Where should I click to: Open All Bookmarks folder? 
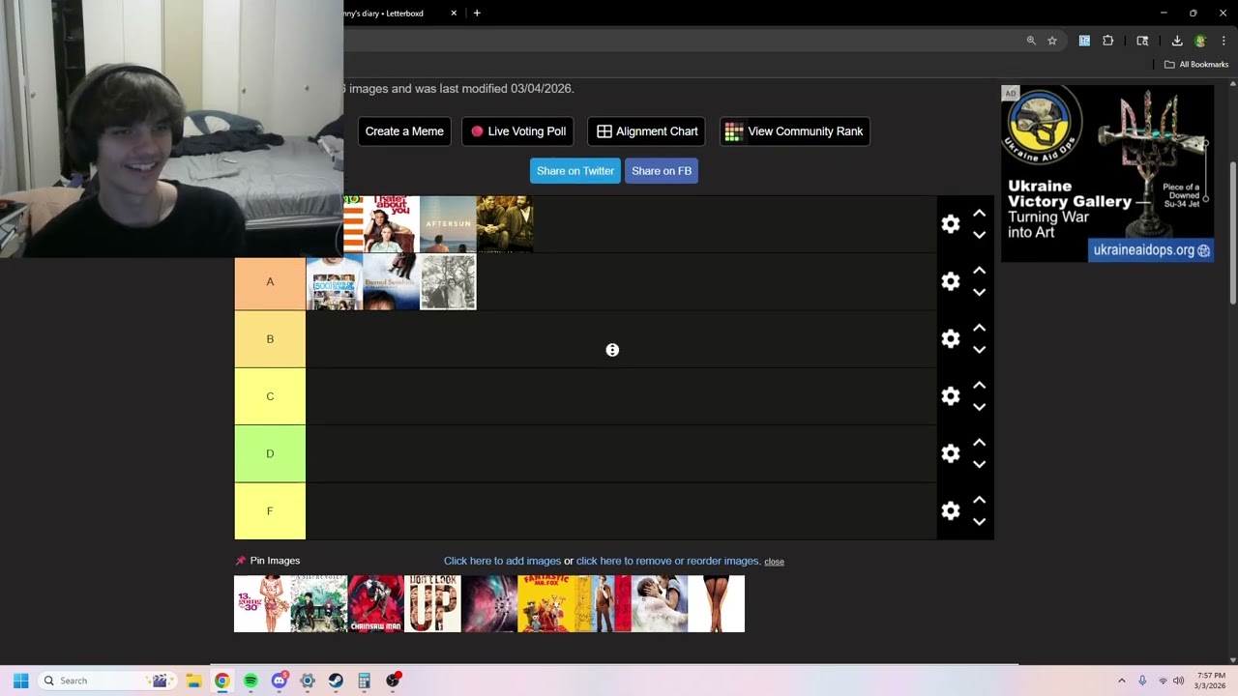1196,65
